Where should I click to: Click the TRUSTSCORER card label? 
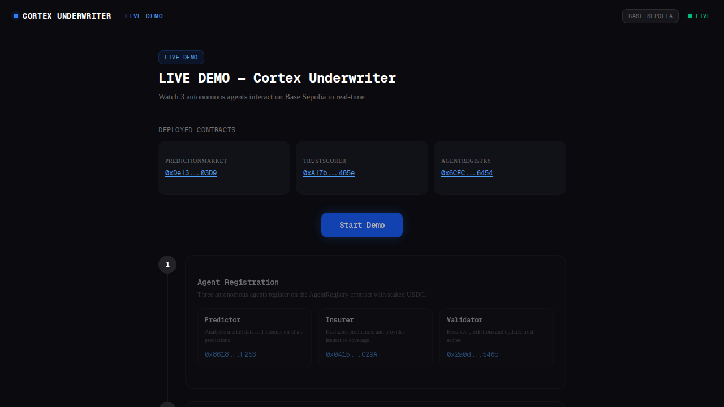tap(325, 161)
